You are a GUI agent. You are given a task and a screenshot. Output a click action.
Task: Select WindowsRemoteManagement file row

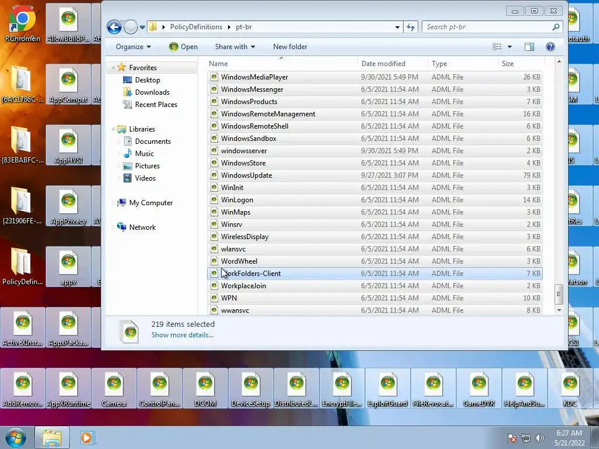click(x=374, y=114)
